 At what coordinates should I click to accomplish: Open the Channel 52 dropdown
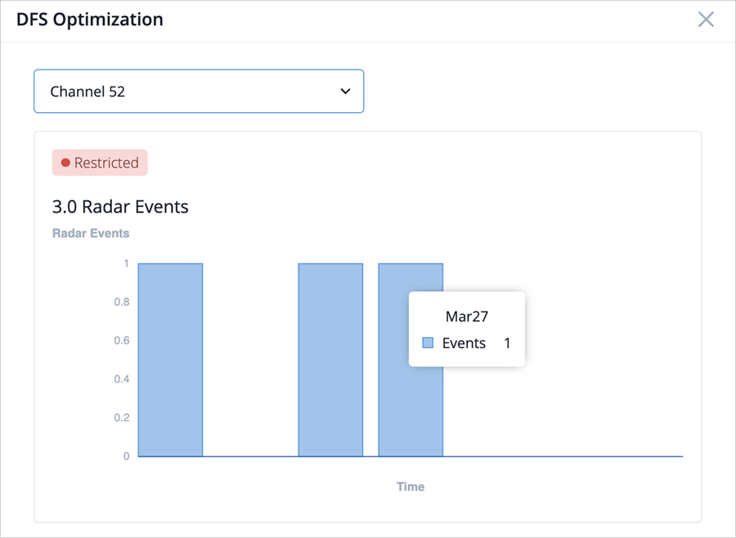[x=198, y=92]
